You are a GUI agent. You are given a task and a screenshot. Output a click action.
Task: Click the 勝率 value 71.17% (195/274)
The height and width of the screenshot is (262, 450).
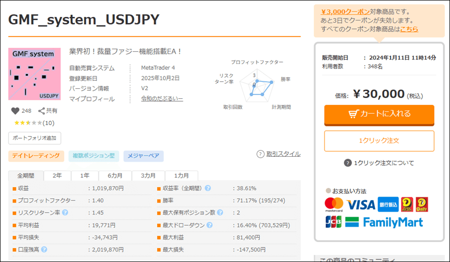tap(261, 201)
